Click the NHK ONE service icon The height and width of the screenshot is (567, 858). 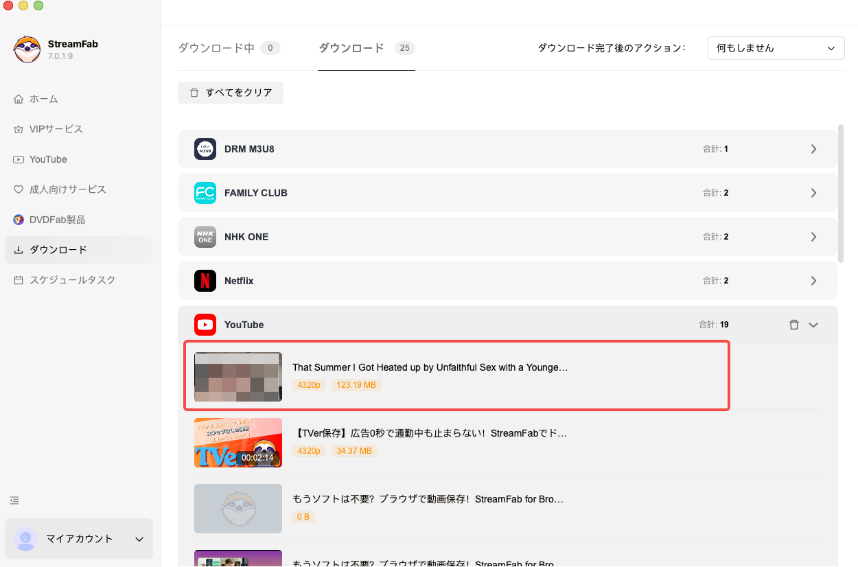point(205,237)
